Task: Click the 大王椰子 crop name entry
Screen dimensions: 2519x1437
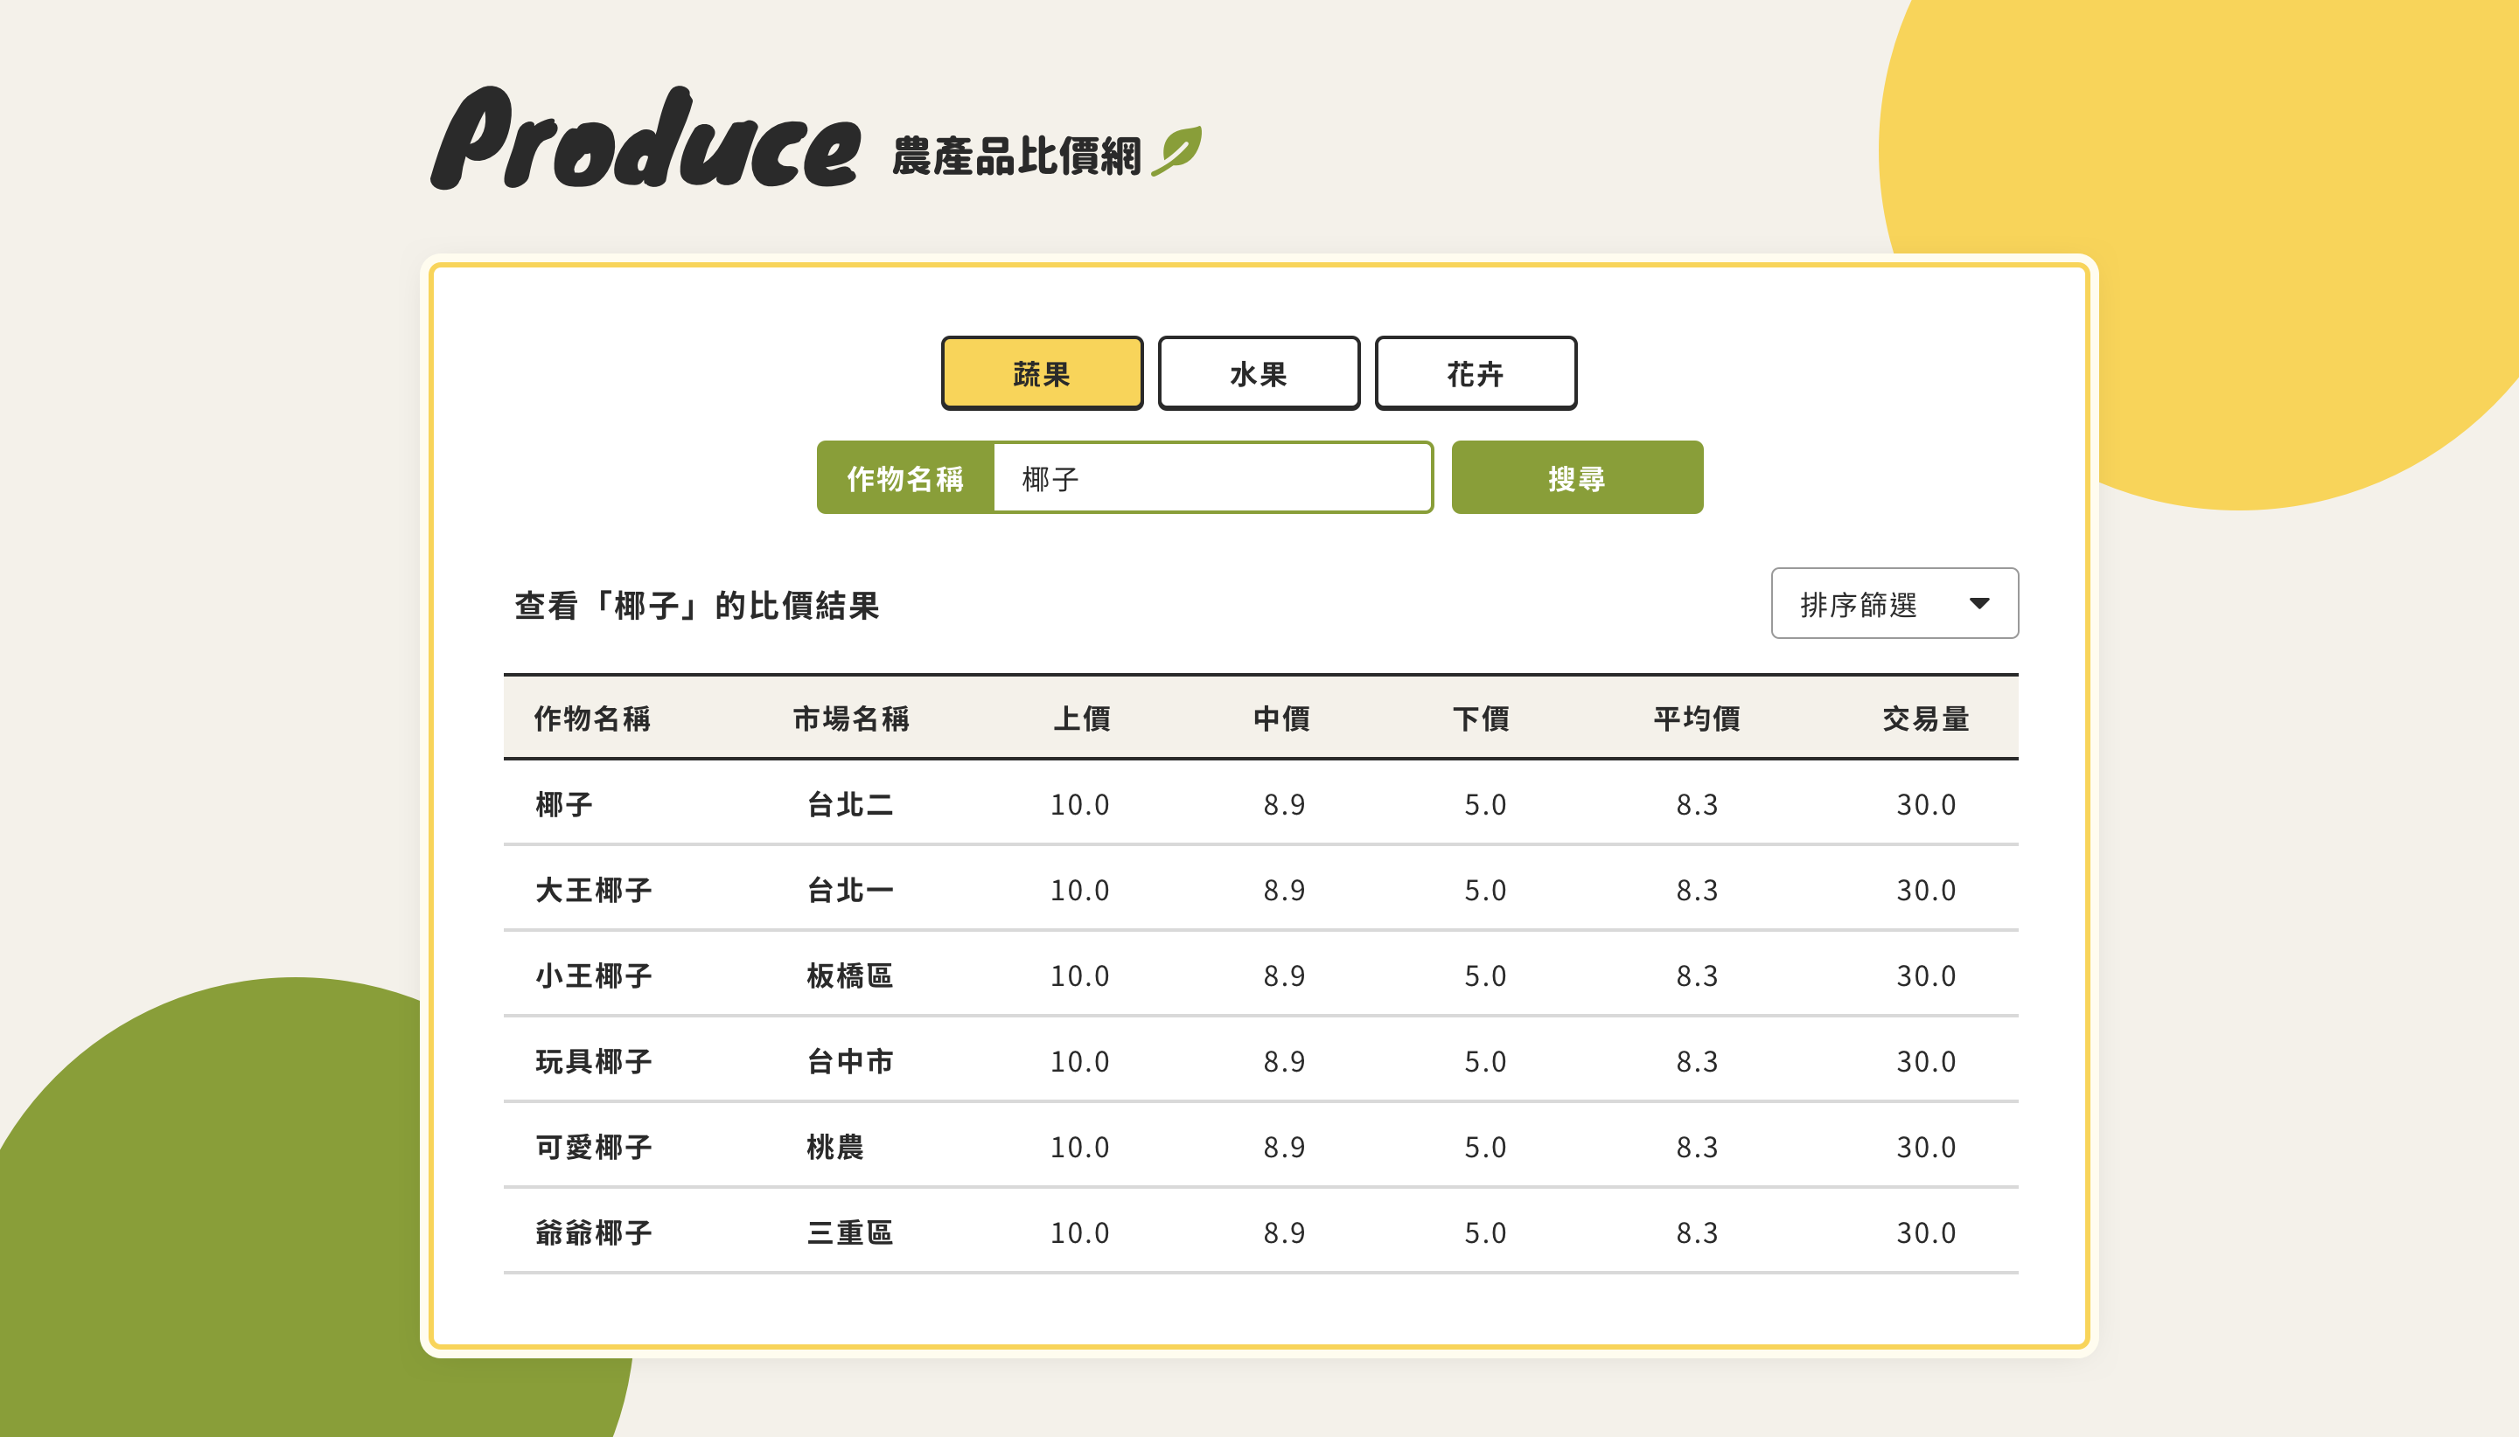Action: 595,889
